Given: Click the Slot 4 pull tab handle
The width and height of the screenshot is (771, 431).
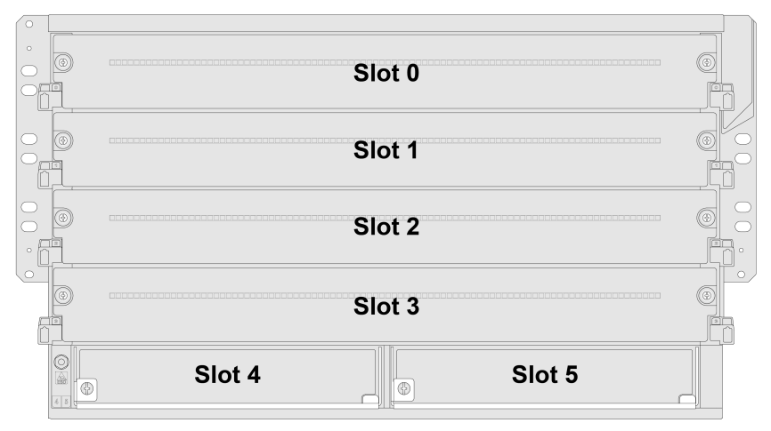Looking at the screenshot, I should coord(370,399).
